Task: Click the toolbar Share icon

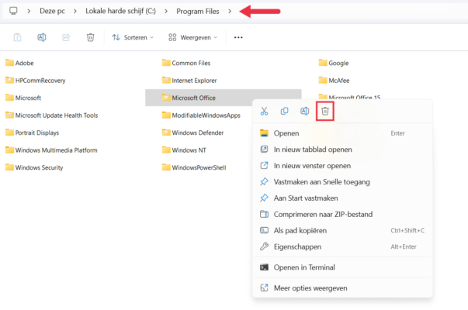Action: coord(67,37)
